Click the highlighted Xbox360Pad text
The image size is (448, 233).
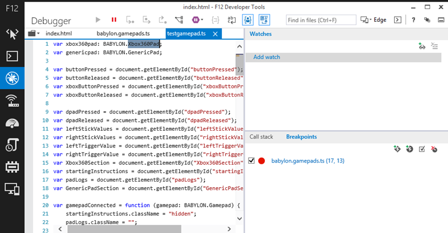(x=144, y=44)
